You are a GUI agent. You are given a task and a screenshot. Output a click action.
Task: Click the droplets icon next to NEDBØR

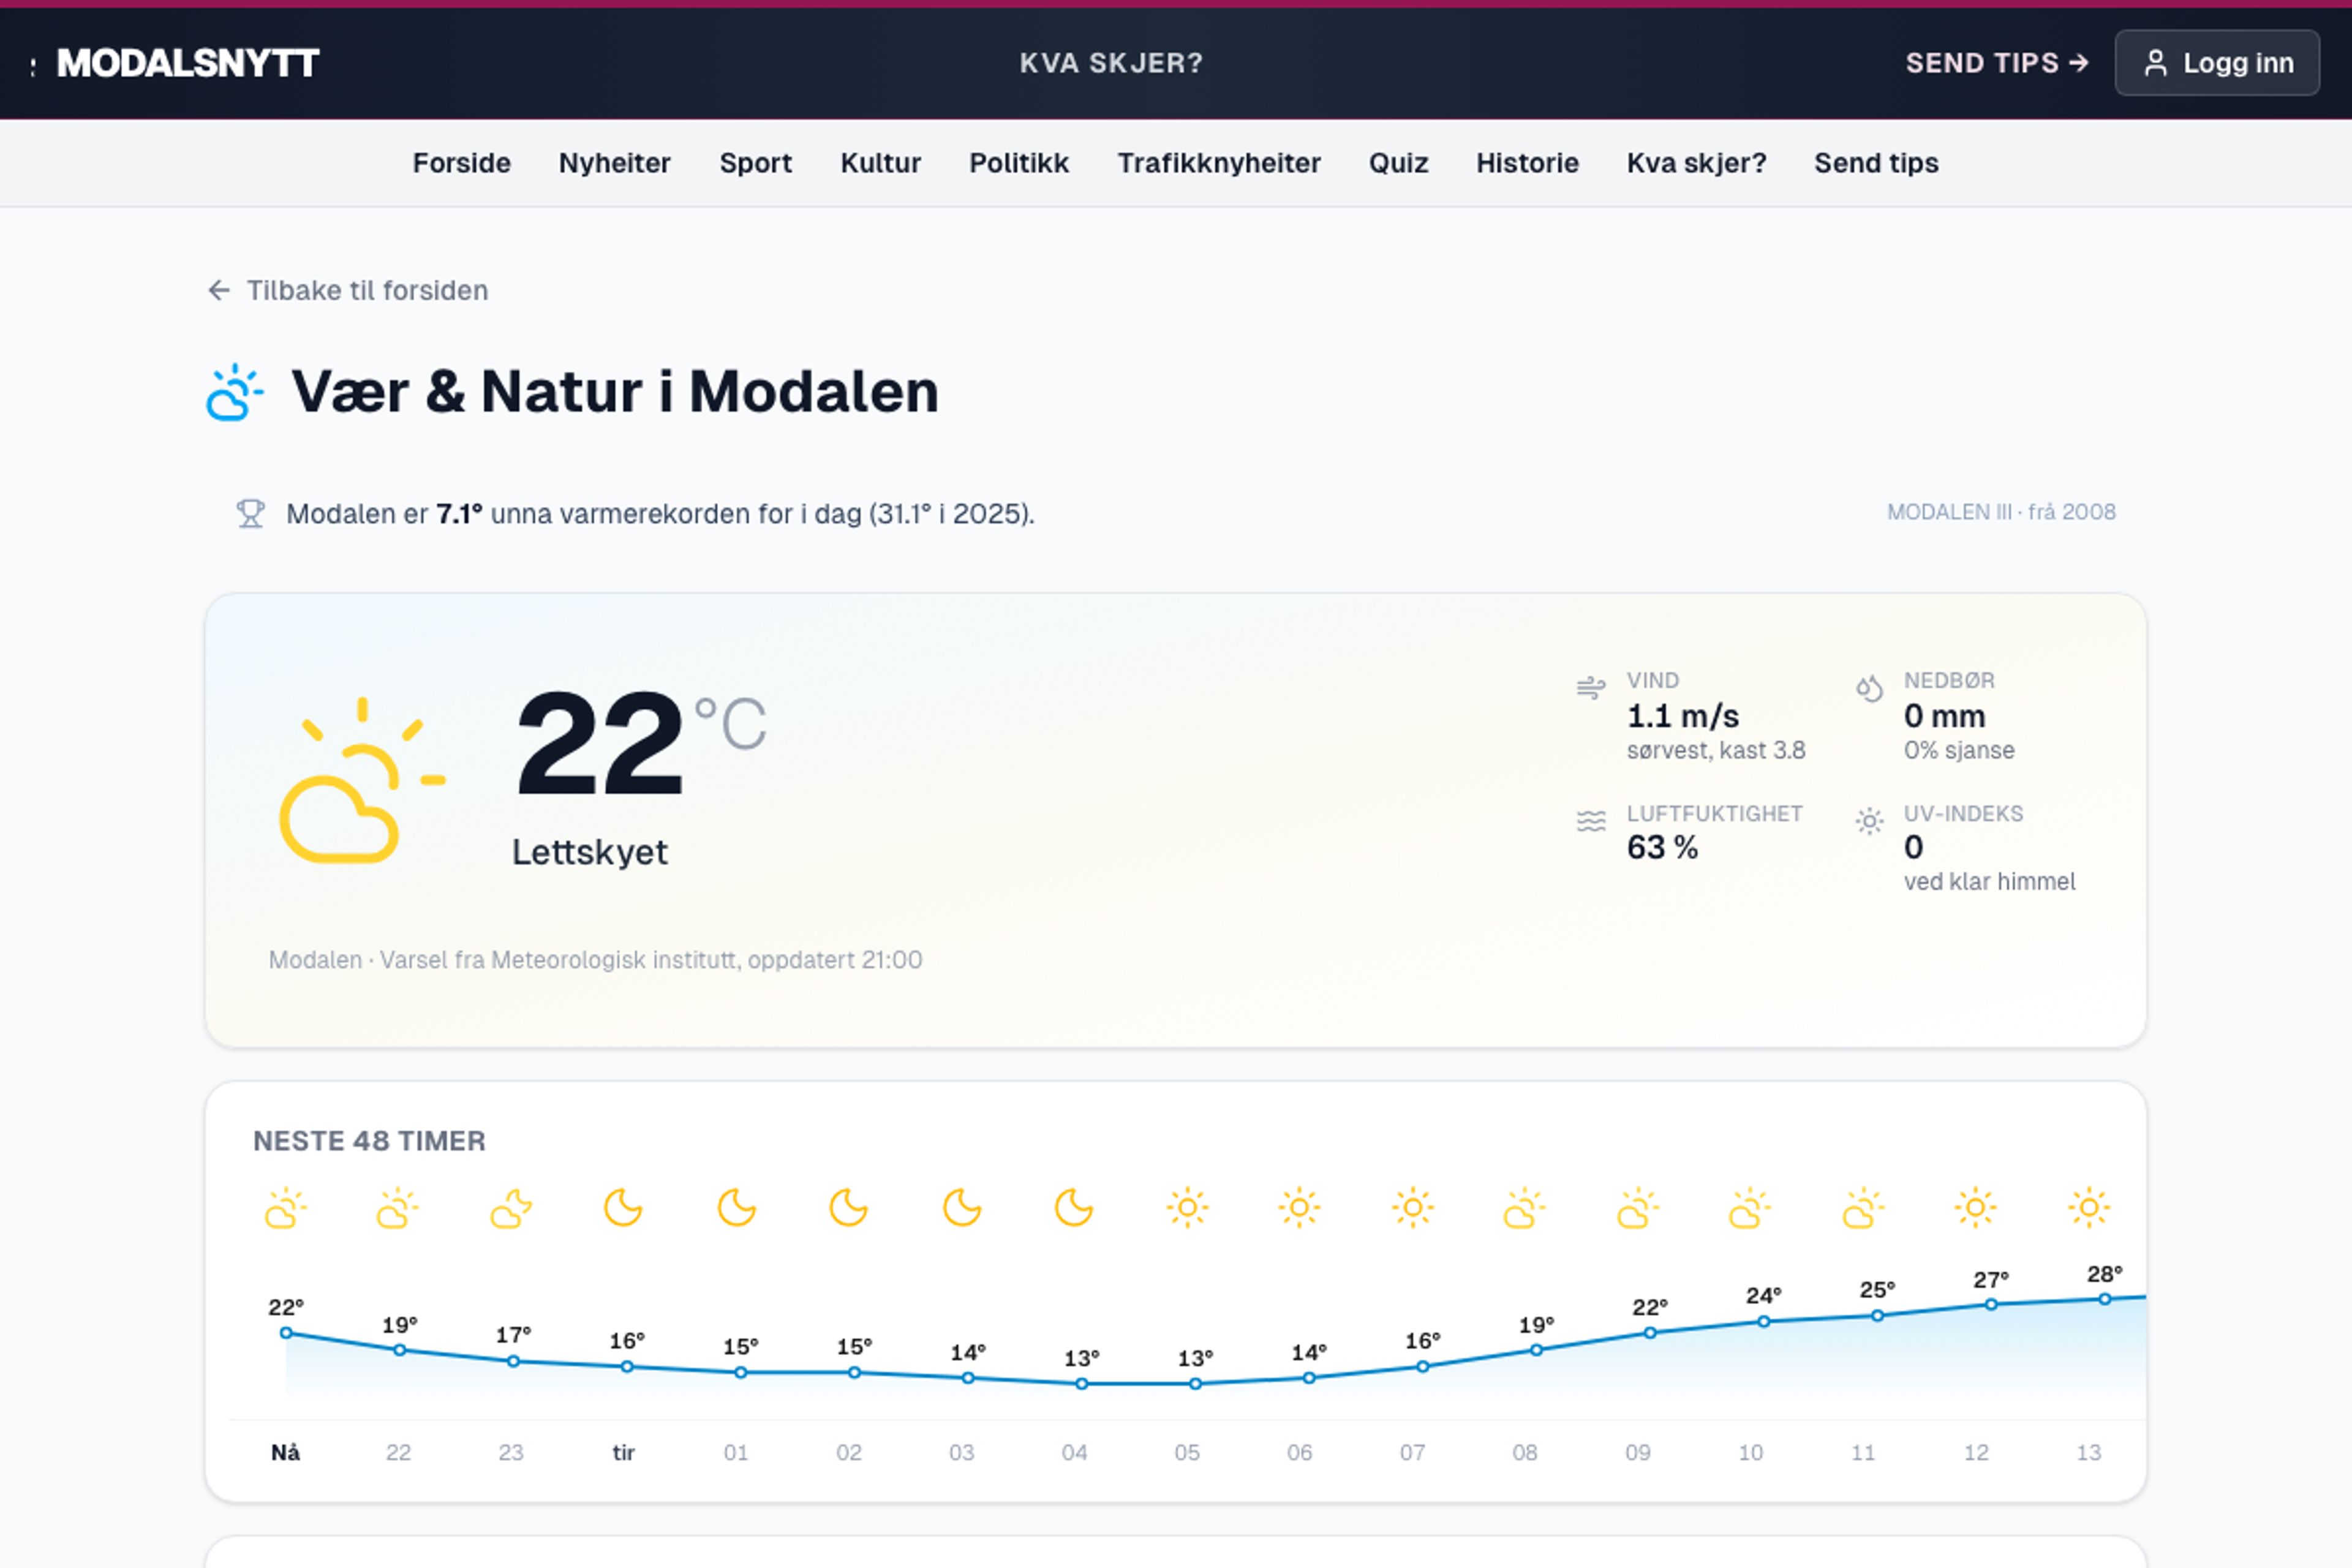[1869, 688]
